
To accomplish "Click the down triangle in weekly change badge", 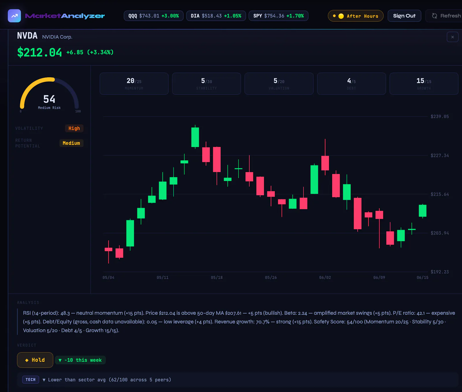I will point(60,360).
